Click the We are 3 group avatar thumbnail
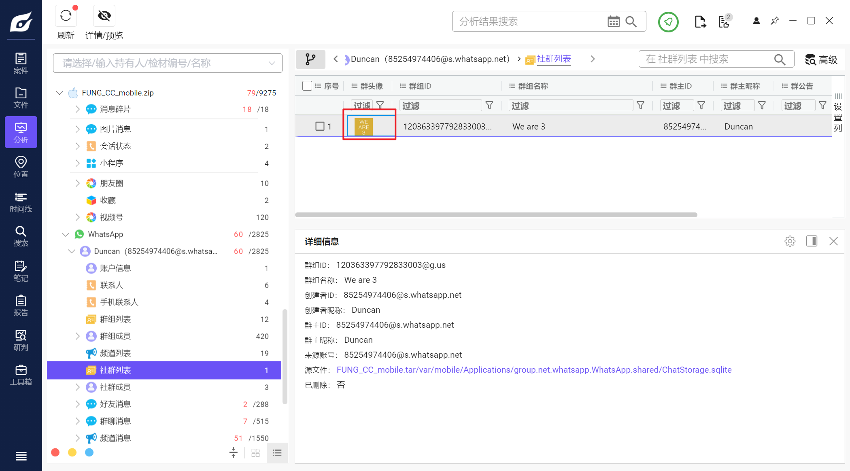 coord(363,127)
